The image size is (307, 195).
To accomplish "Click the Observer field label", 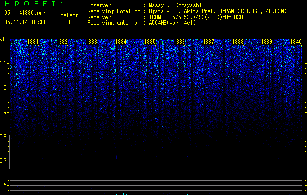I will (x=99, y=5).
